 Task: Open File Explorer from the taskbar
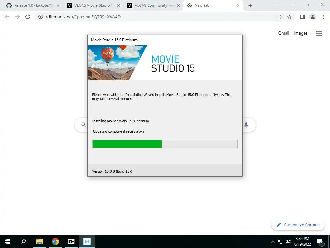(40, 242)
